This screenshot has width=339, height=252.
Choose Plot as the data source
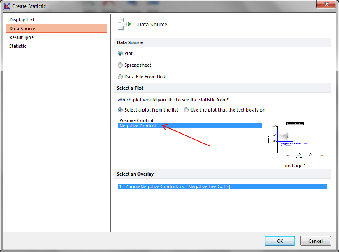pos(121,53)
